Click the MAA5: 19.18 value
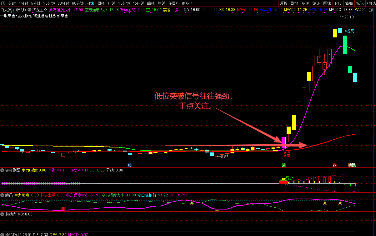The image size is (376, 236). (x=248, y=10)
